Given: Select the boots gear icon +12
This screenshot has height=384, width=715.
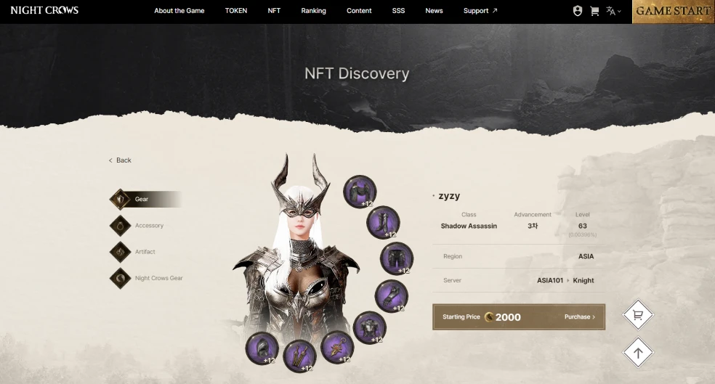Looking at the screenshot, I should point(383,223).
